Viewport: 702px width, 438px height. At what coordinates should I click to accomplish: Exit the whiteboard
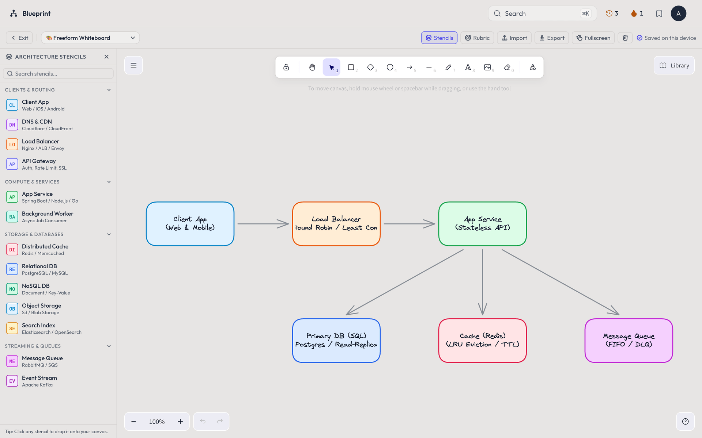[x=19, y=38]
